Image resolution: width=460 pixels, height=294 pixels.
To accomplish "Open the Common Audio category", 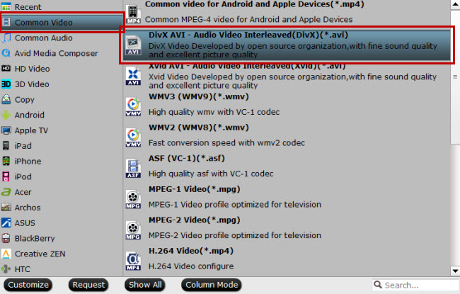I will click(x=43, y=38).
